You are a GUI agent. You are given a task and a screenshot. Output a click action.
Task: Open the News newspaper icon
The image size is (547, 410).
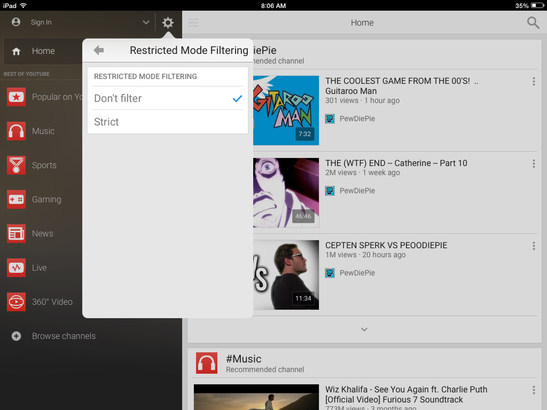click(x=16, y=234)
